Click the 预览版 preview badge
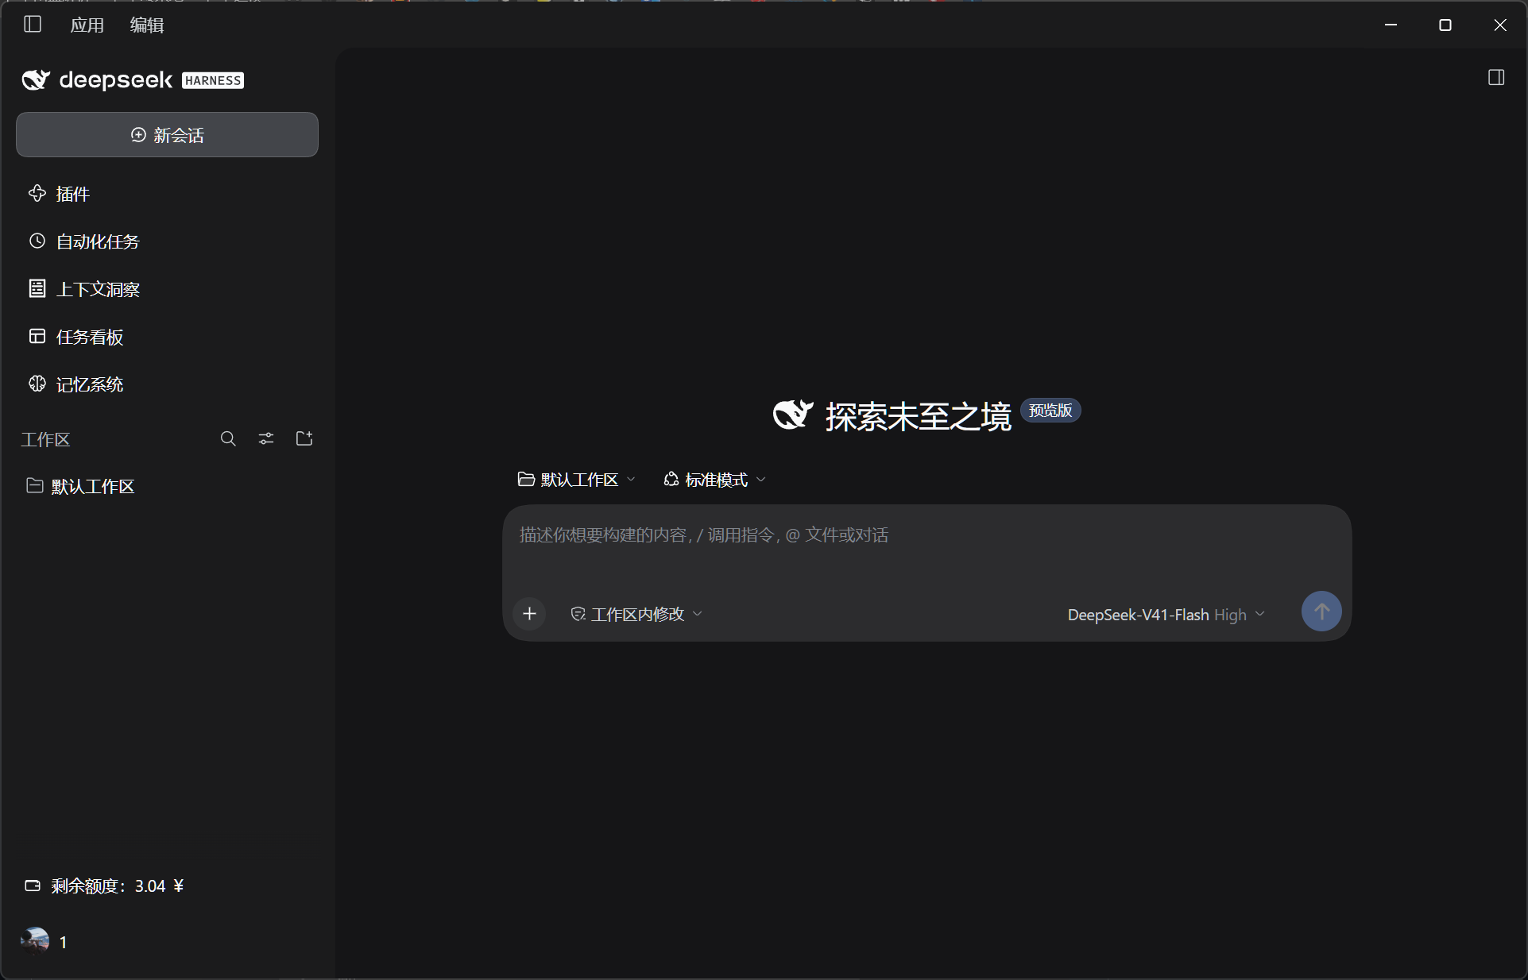 click(x=1050, y=411)
